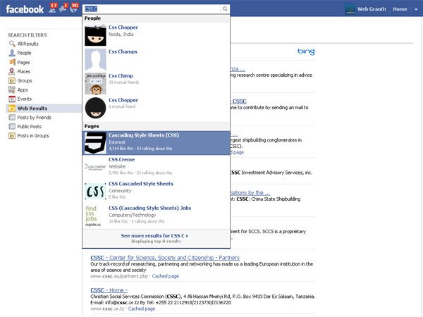
Task: Select Posts in Groups filter
Action: [33, 135]
